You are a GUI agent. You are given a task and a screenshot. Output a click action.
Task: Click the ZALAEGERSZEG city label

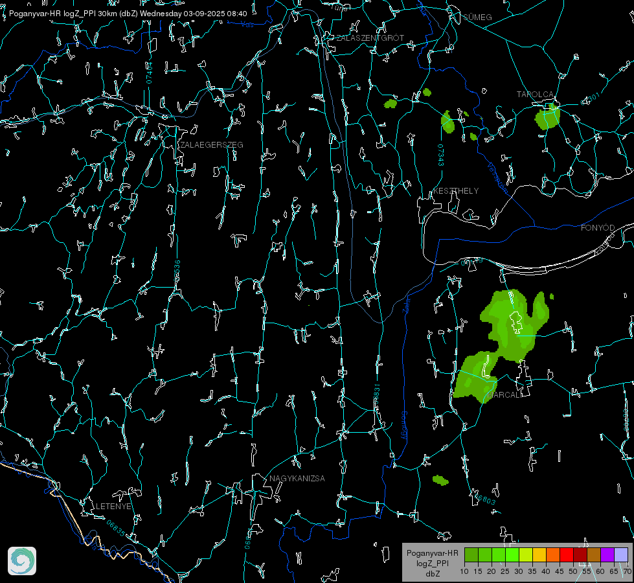pyautogui.click(x=212, y=145)
